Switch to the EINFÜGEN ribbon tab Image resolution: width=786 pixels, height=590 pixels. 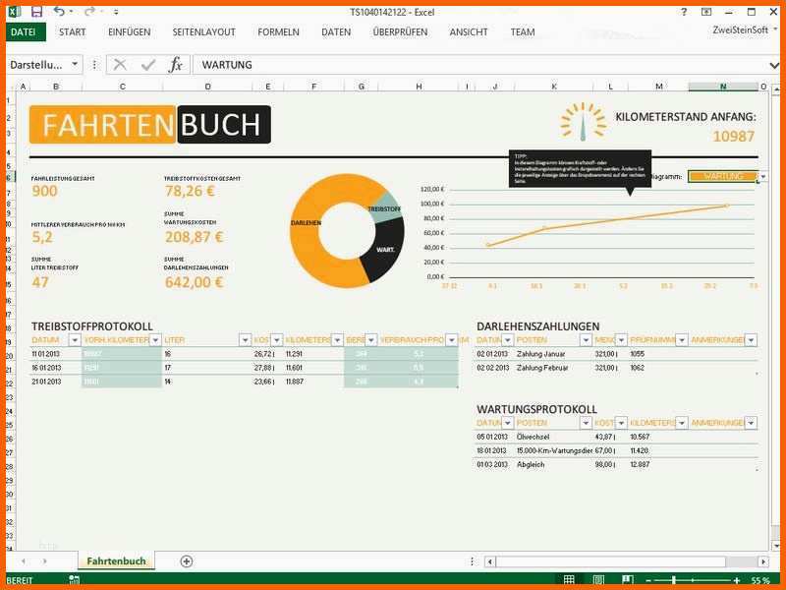pyautogui.click(x=130, y=32)
